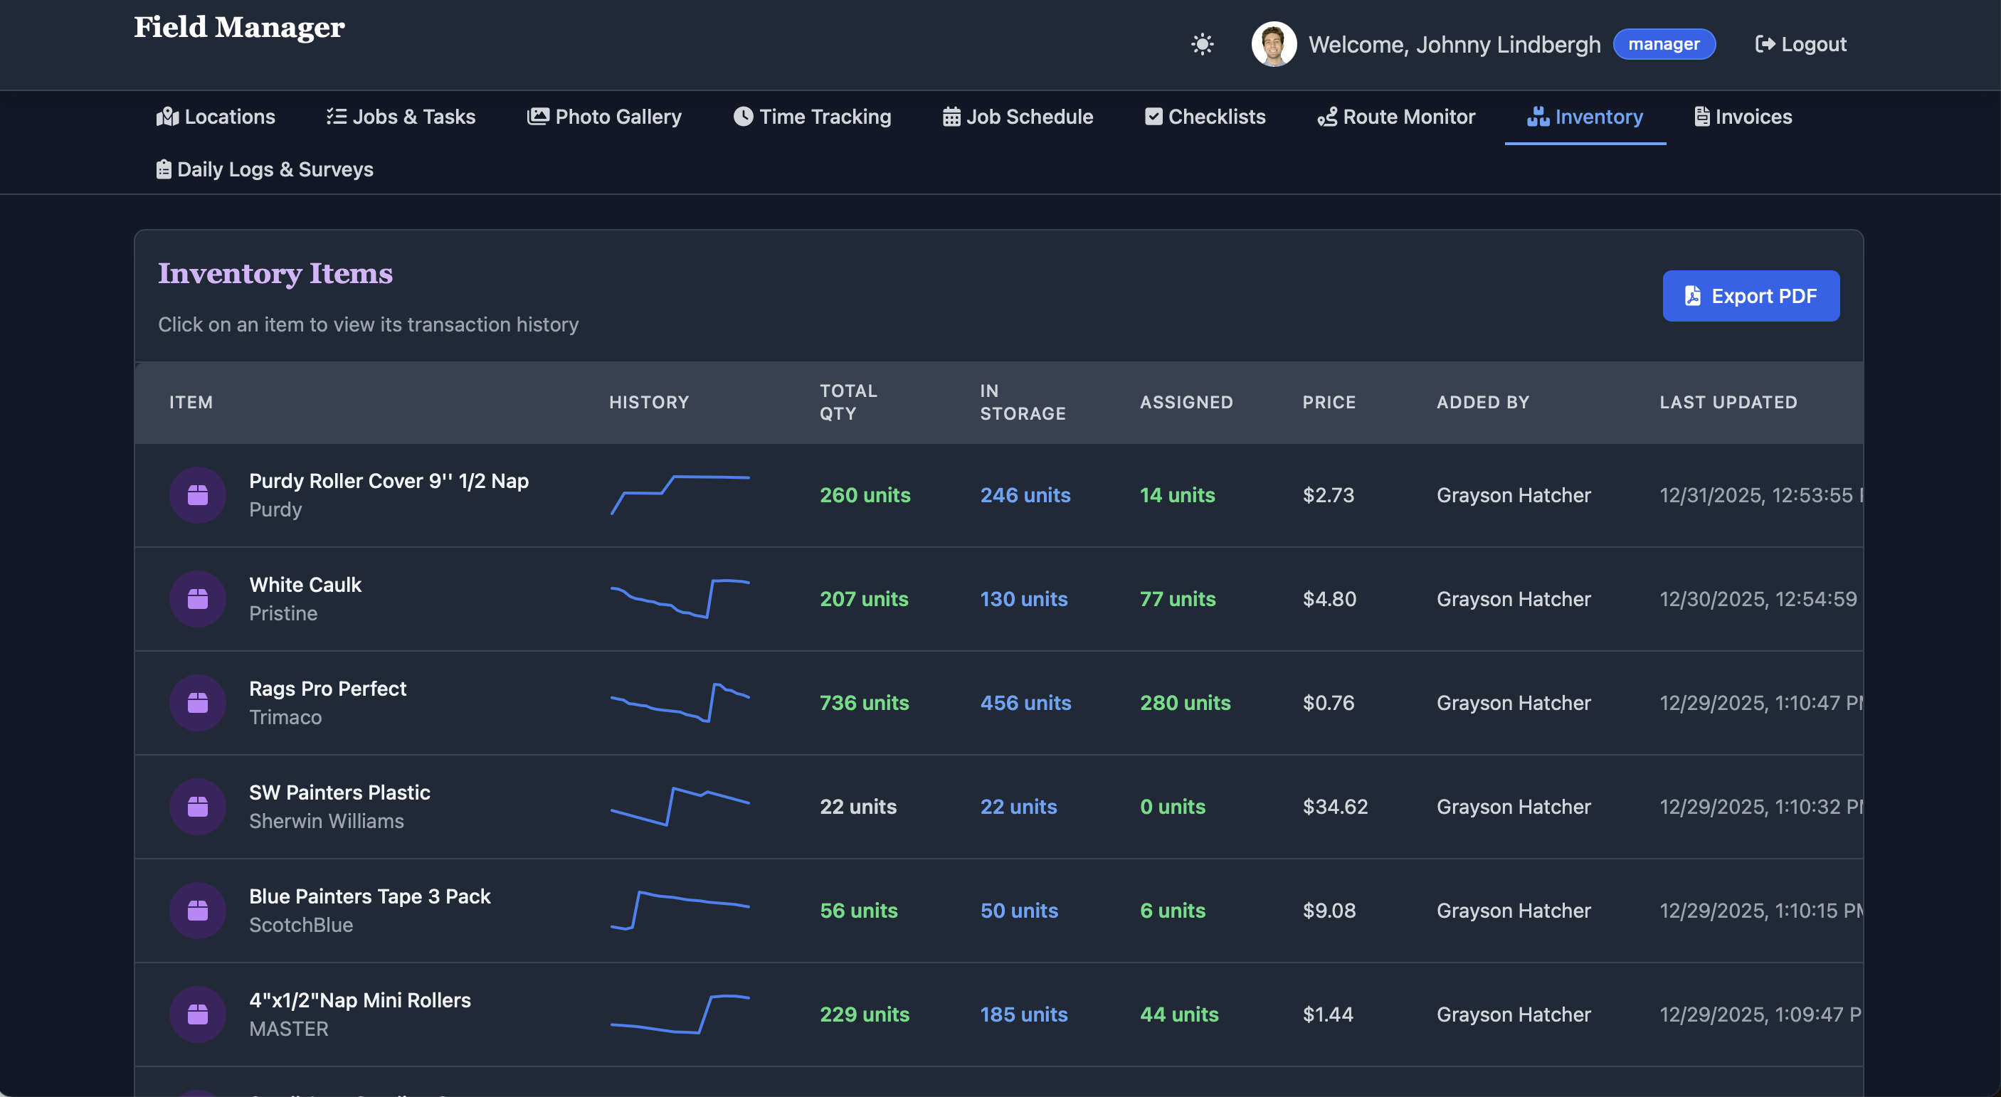Viewport: 2001px width, 1097px height.
Task: Select the Rags Pro Perfect item name
Action: pyautogui.click(x=327, y=689)
